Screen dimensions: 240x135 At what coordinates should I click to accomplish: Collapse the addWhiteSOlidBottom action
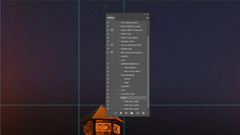[x=118, y=64]
